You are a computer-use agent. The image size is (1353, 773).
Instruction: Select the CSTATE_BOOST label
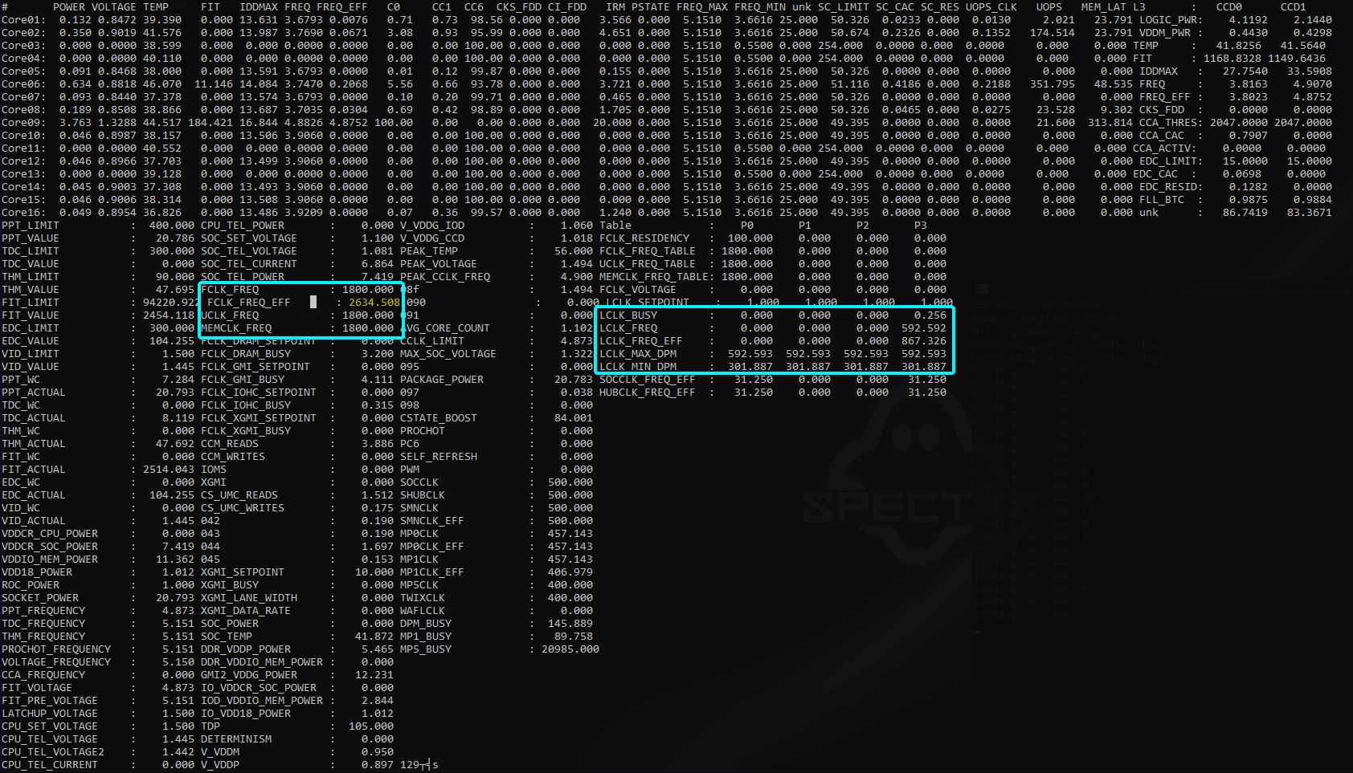click(x=439, y=418)
